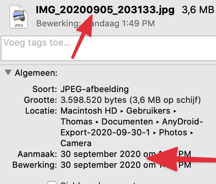The image size is (216, 184).
Task: Select the Aanmaak date value
Action: coord(126,154)
